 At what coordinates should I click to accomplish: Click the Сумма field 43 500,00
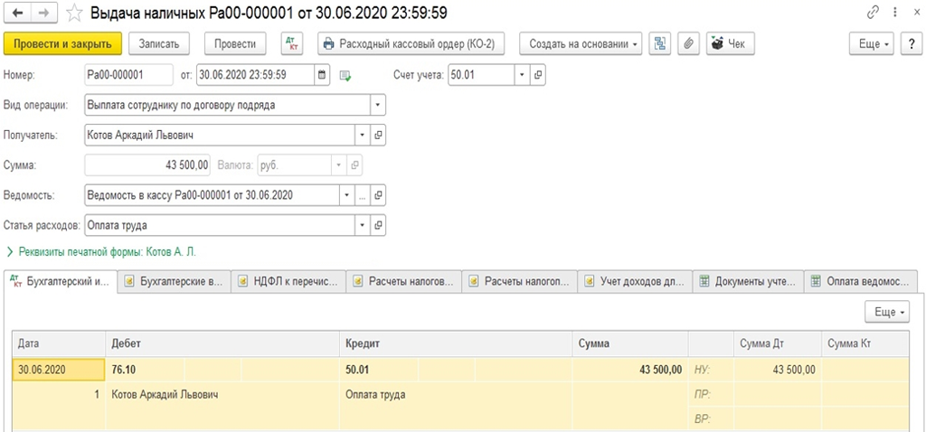(147, 165)
